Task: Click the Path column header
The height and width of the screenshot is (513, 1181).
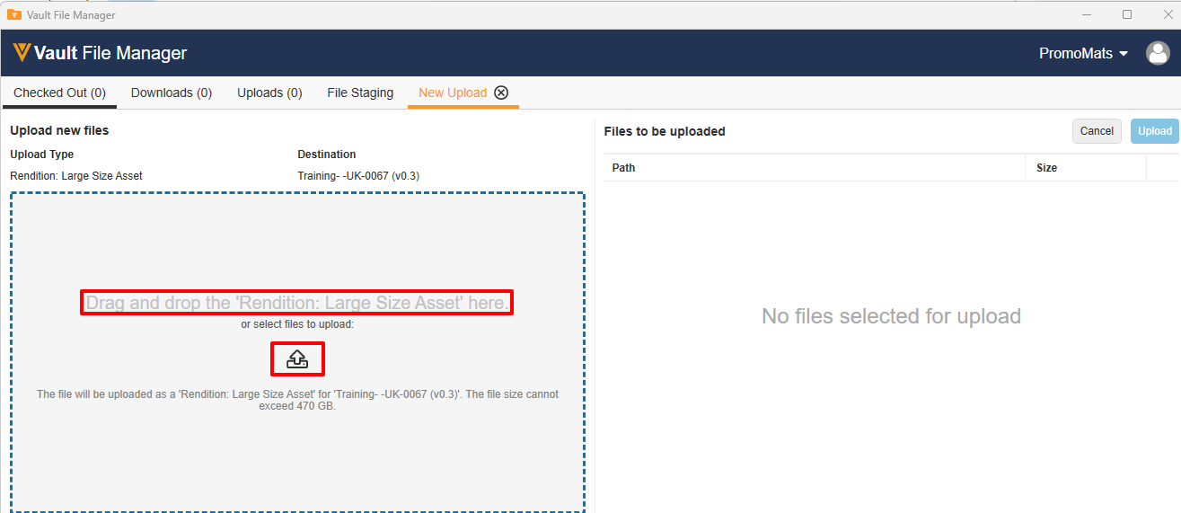Action: (623, 168)
